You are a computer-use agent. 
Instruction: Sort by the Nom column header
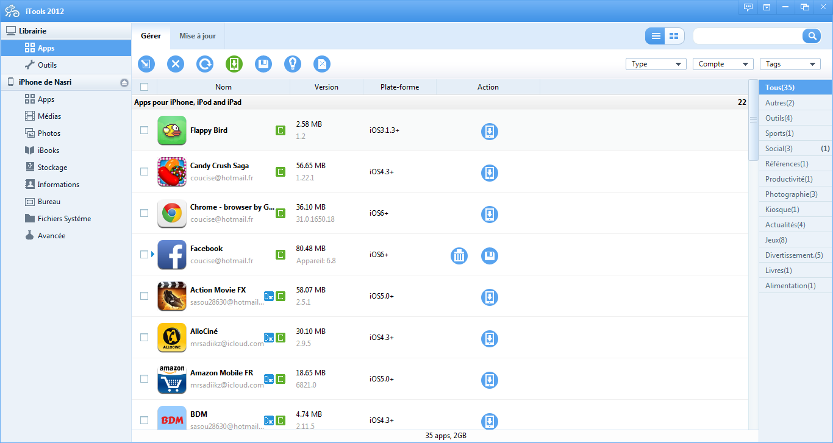(223, 87)
